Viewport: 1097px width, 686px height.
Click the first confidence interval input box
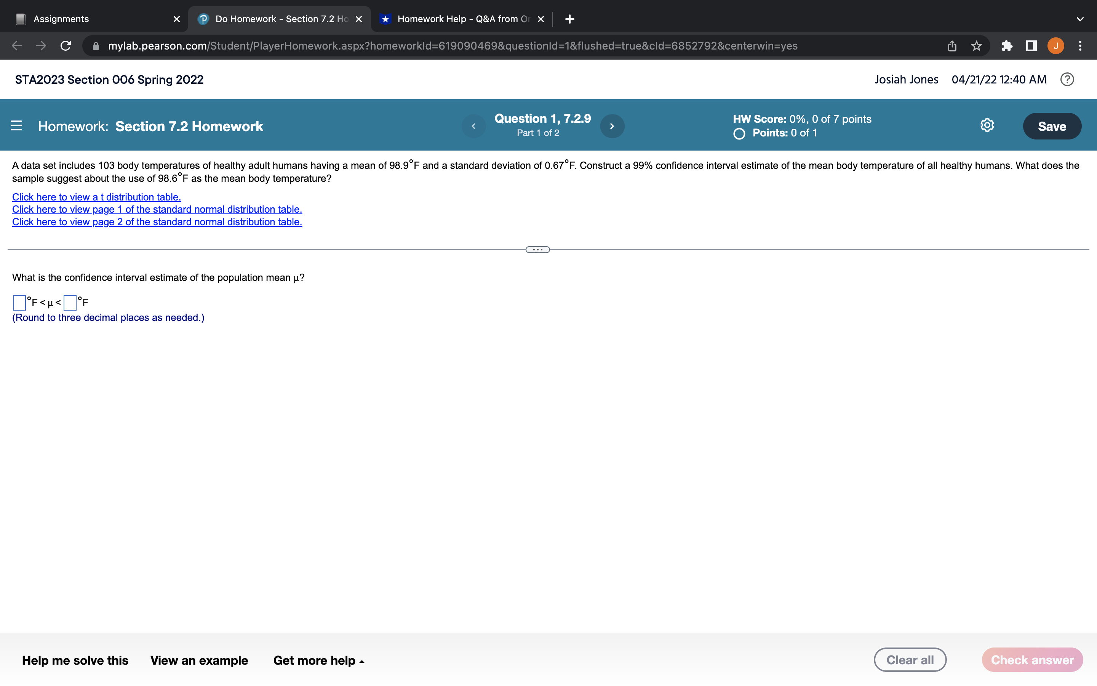click(19, 302)
